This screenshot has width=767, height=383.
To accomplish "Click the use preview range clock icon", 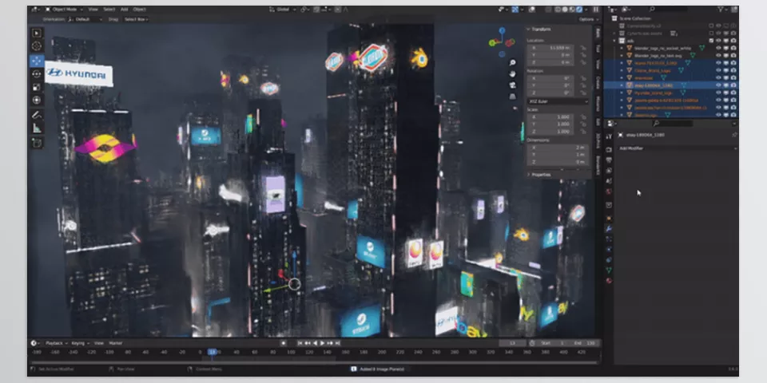I will (532, 343).
